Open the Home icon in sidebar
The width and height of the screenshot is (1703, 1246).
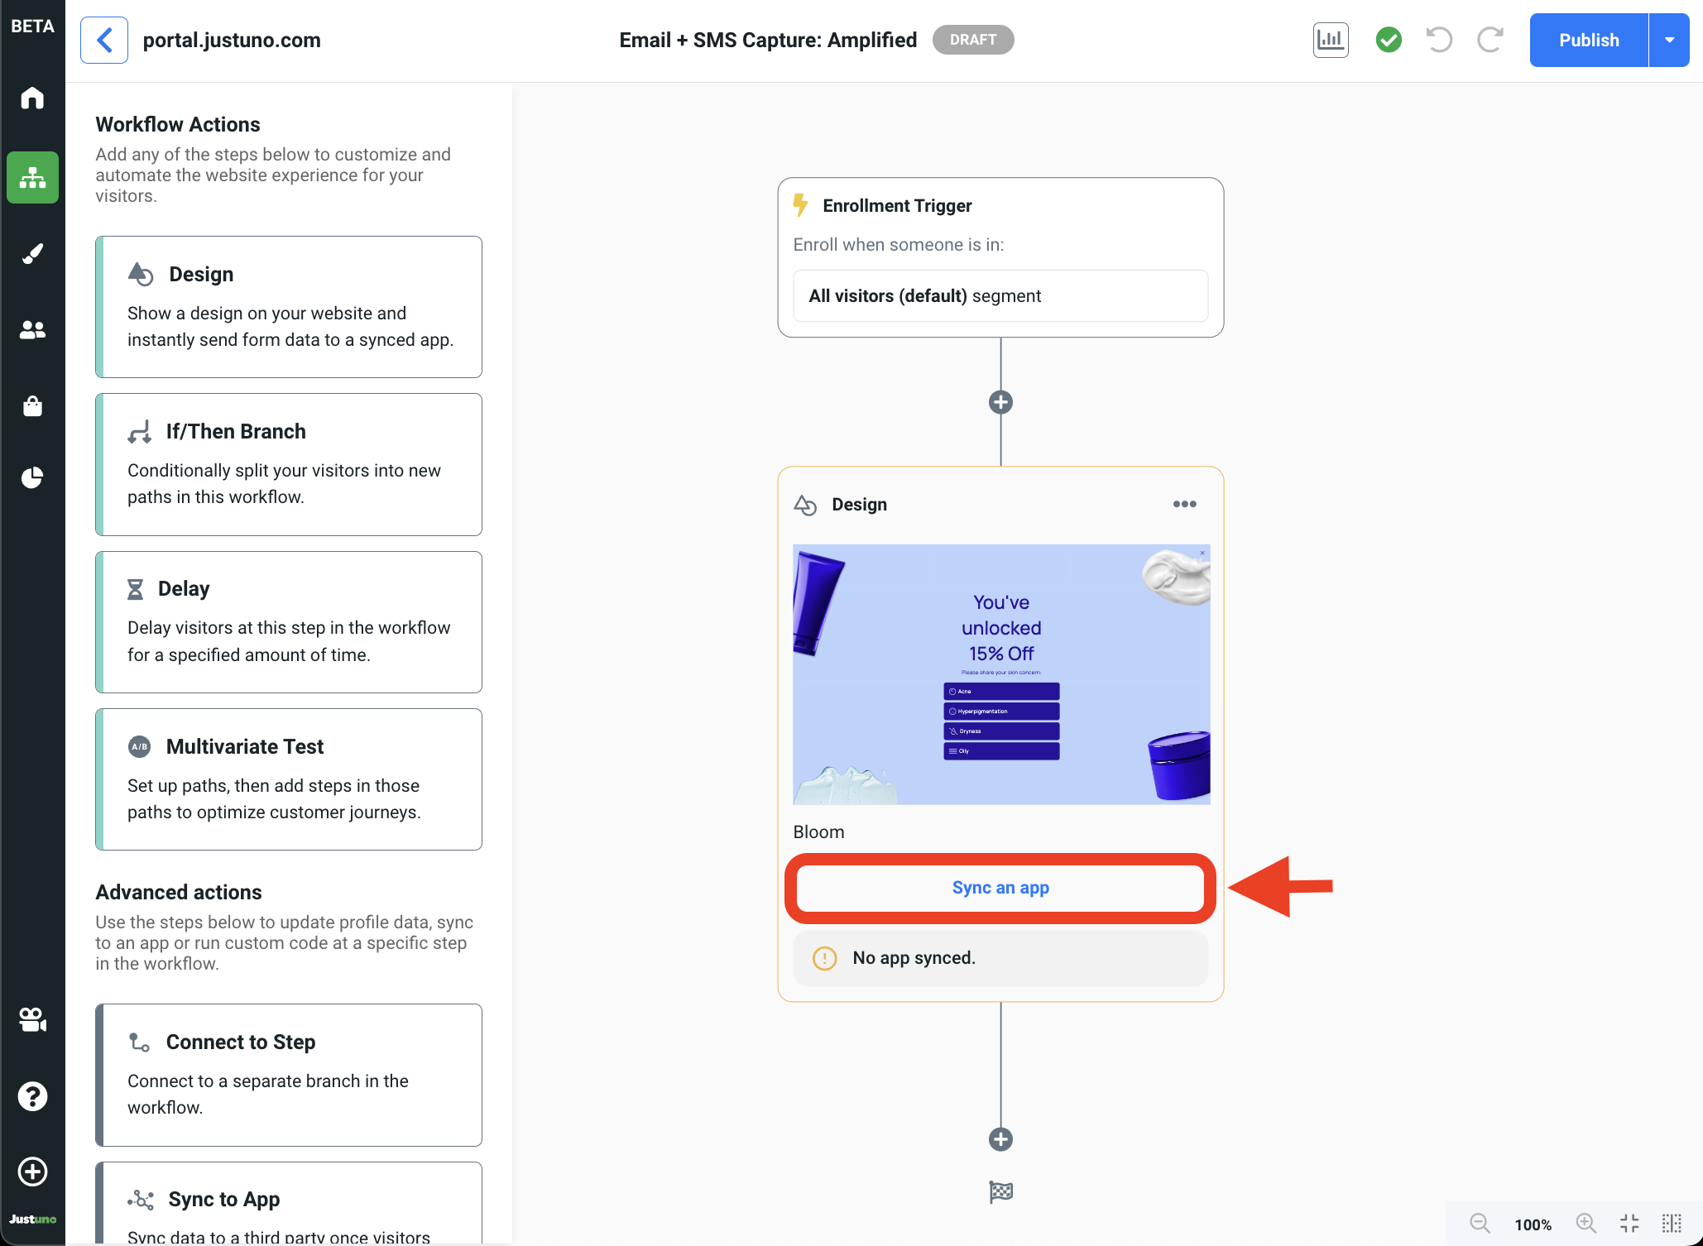pos(32,98)
